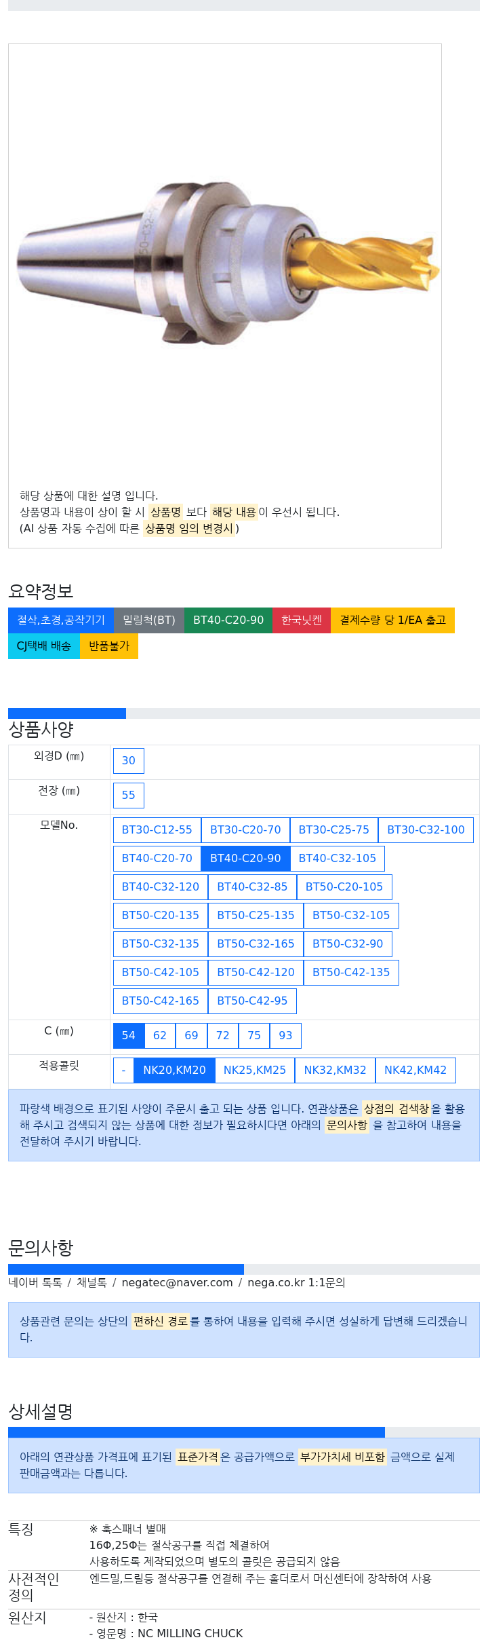Select total length option 55
Screen dimensions: 488x1642
(129, 796)
